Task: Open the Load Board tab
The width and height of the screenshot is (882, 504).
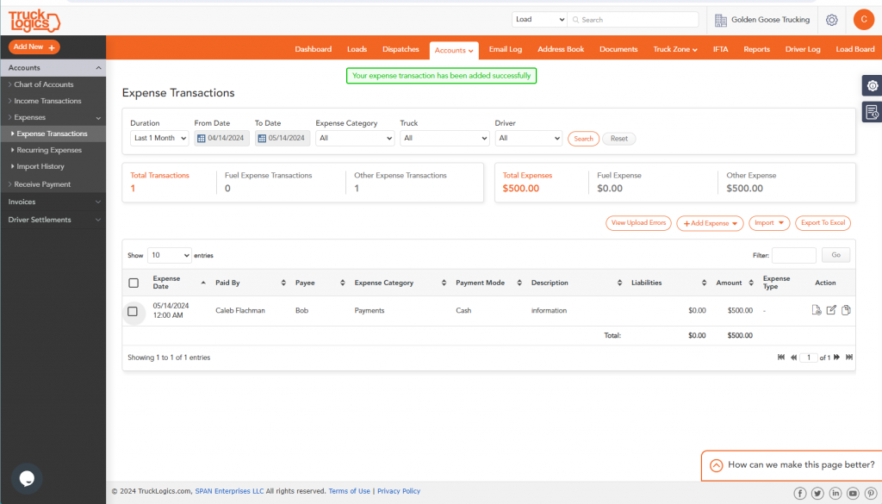Action: coord(855,49)
